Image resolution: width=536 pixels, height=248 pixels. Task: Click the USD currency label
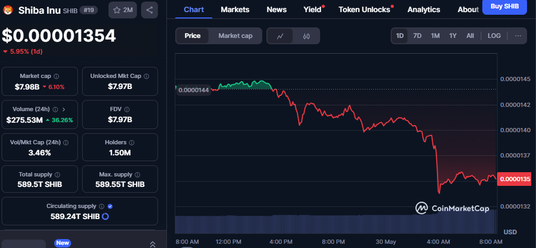pos(510,232)
